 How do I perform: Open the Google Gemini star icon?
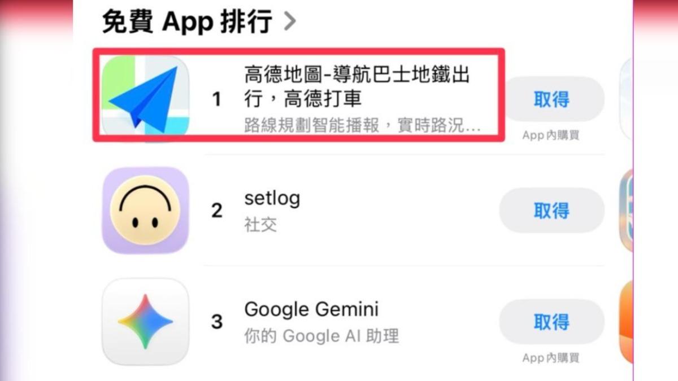coord(146,322)
